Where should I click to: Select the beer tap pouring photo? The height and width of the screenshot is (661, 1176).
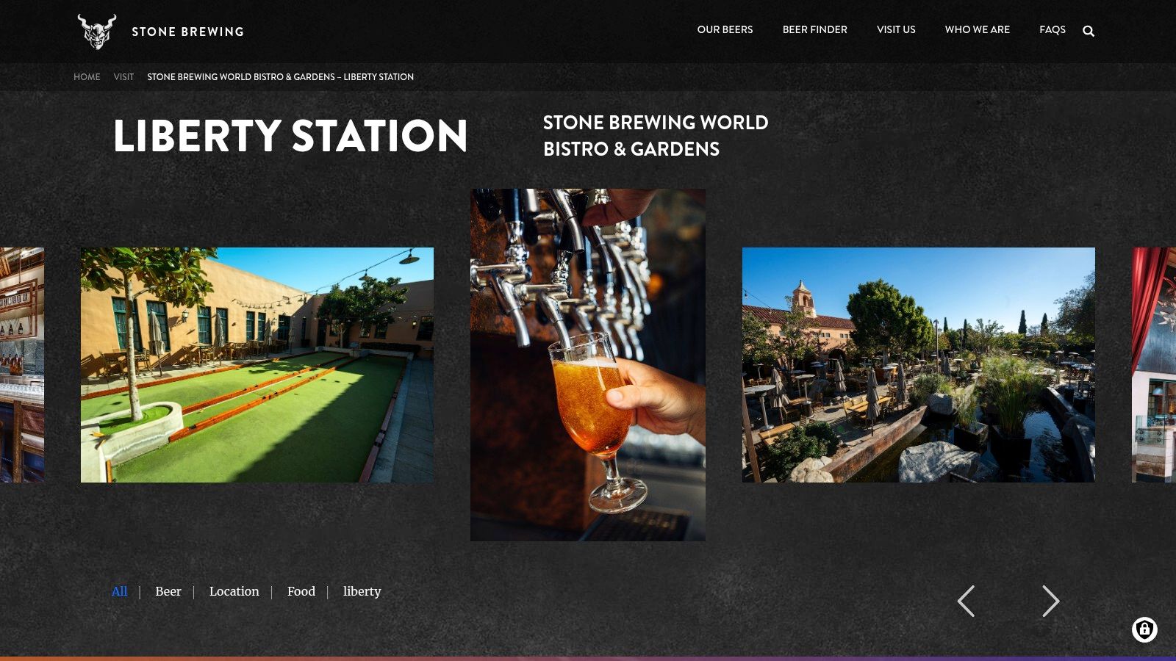click(x=588, y=365)
